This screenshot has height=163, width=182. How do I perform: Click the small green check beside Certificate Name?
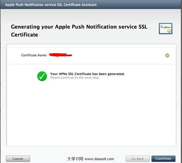pos(167,55)
